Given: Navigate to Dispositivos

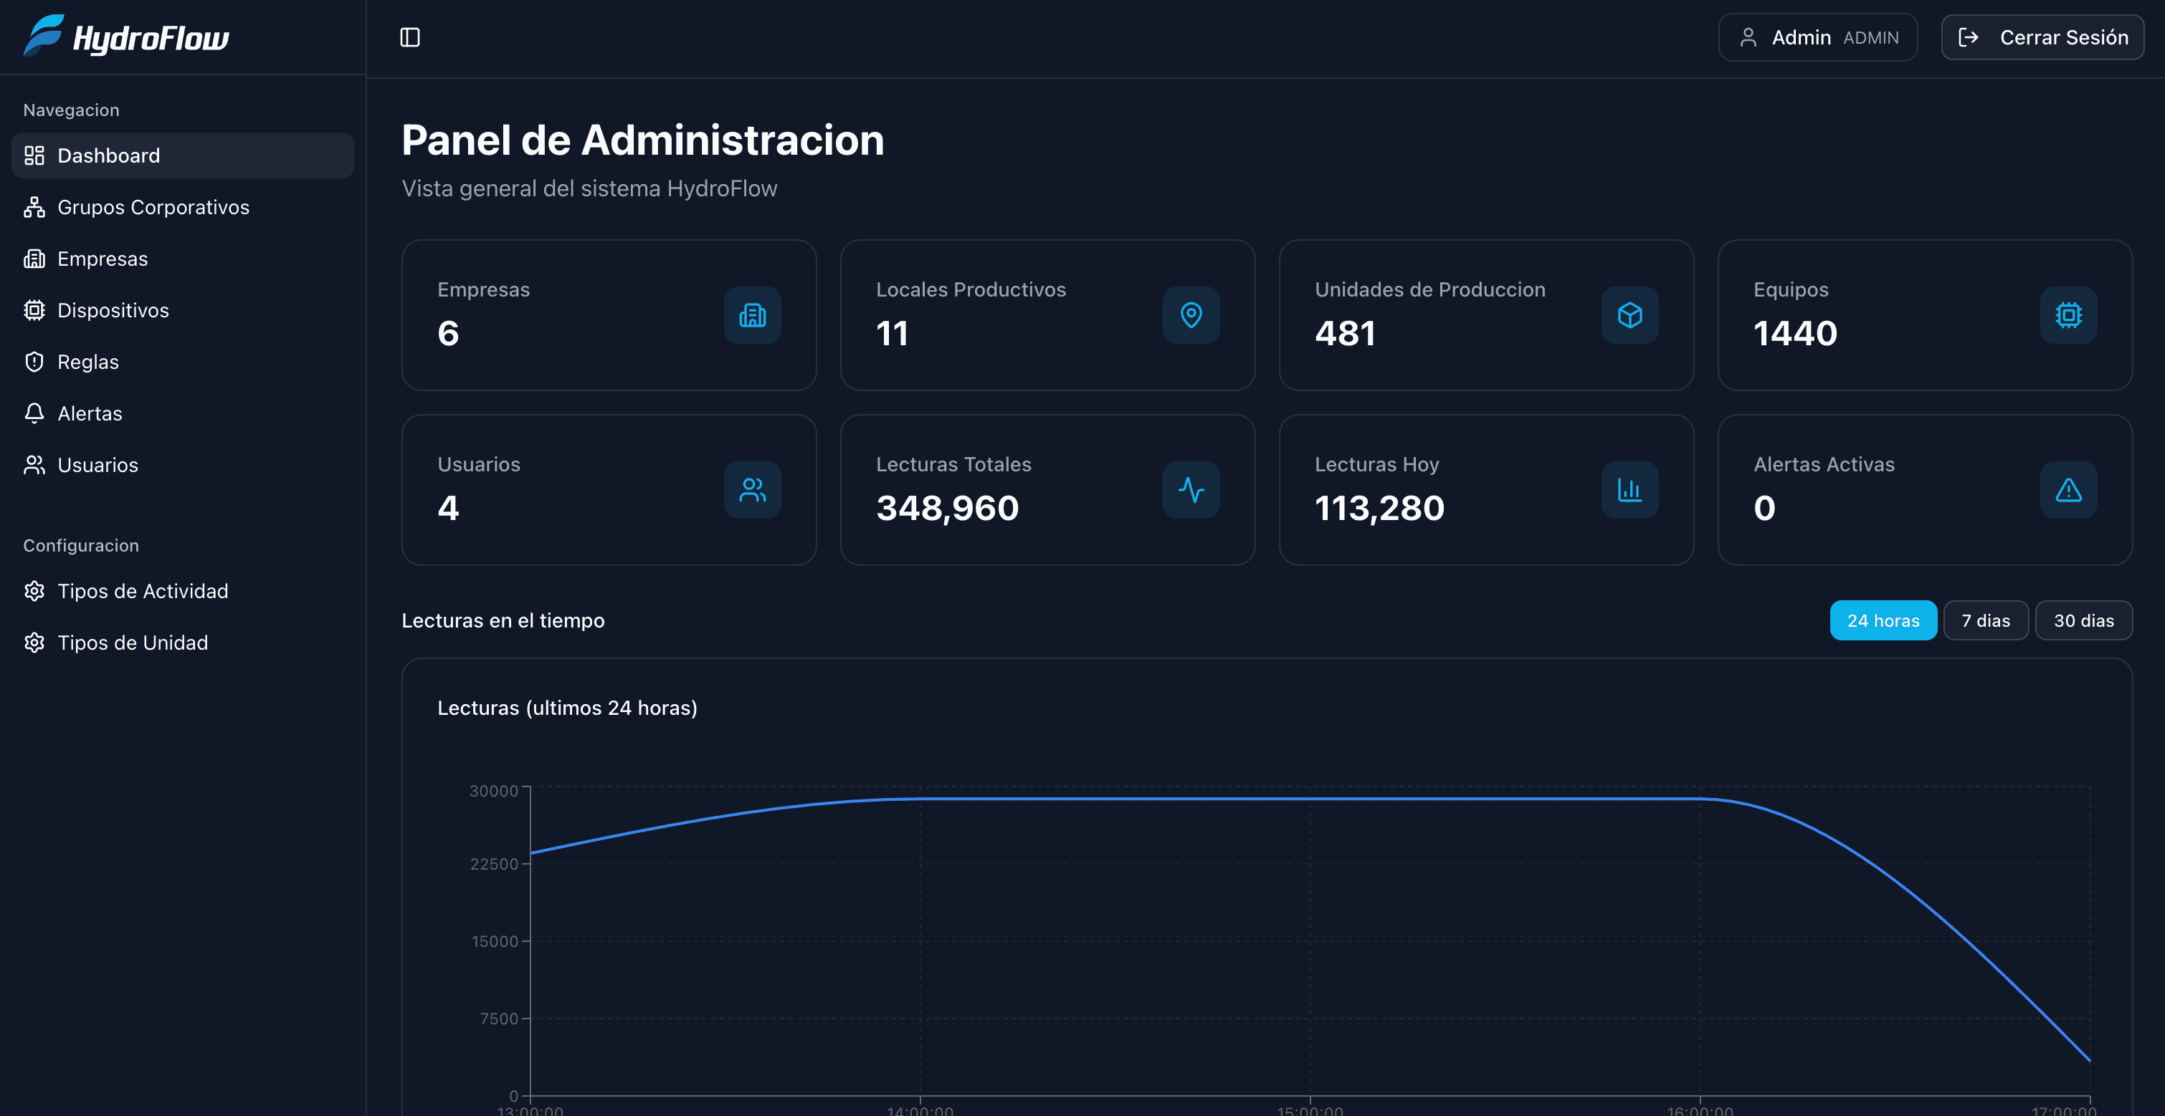Looking at the screenshot, I should click(182, 311).
